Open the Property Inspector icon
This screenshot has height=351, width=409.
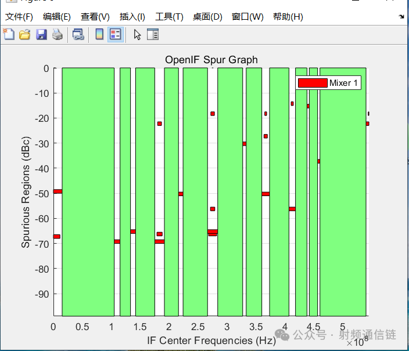coord(153,34)
